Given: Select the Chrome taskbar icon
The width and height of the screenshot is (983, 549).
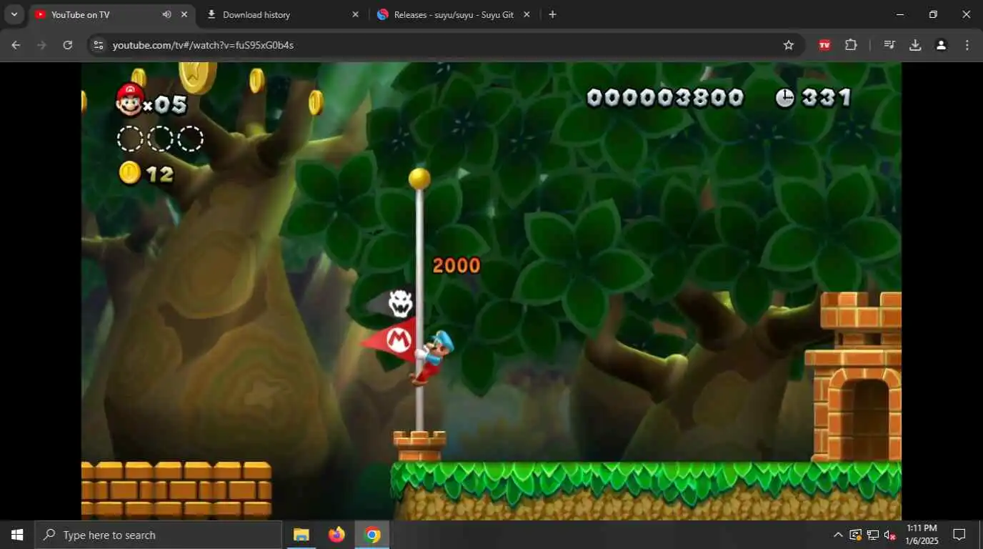Looking at the screenshot, I should click(x=372, y=535).
